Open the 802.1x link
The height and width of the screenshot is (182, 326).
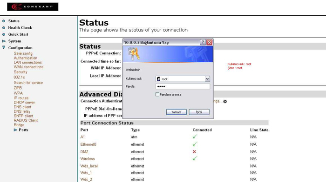[x=19, y=77]
